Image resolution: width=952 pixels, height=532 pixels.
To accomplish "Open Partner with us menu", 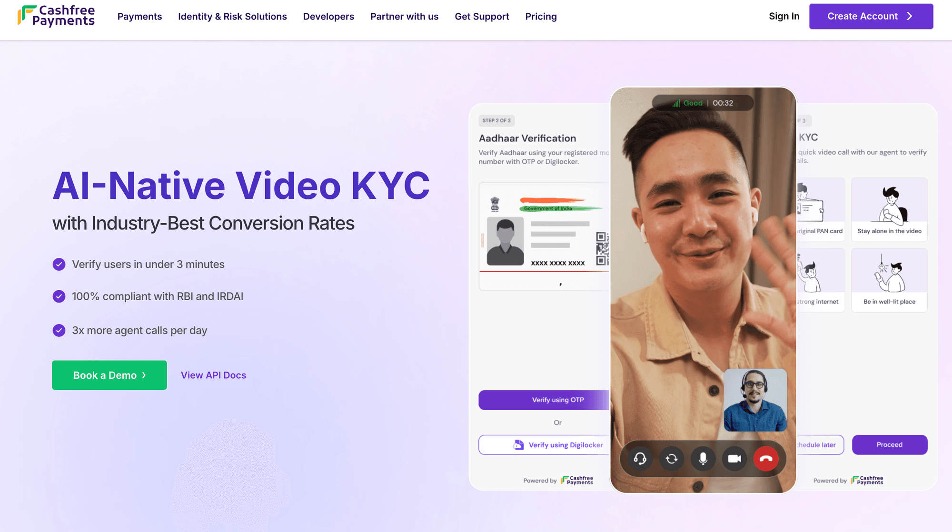I will (x=404, y=17).
